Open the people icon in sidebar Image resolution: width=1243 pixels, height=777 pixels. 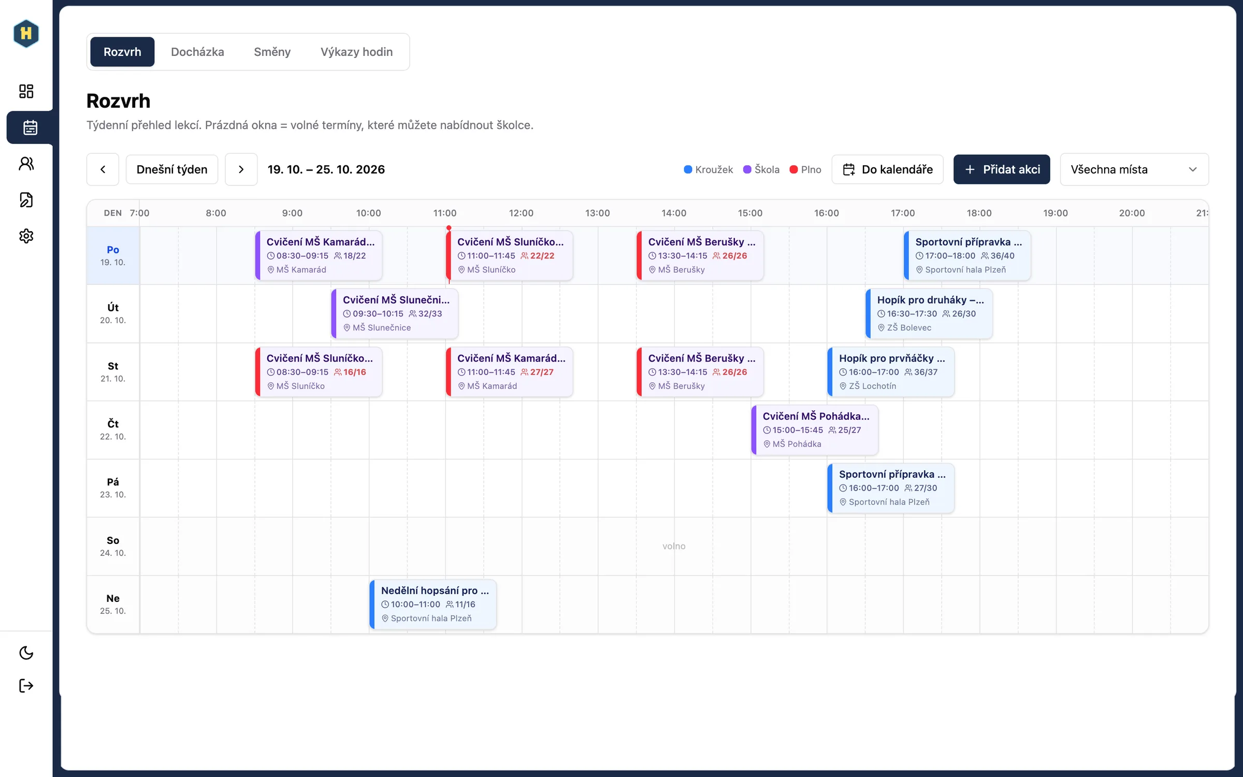pos(26,164)
